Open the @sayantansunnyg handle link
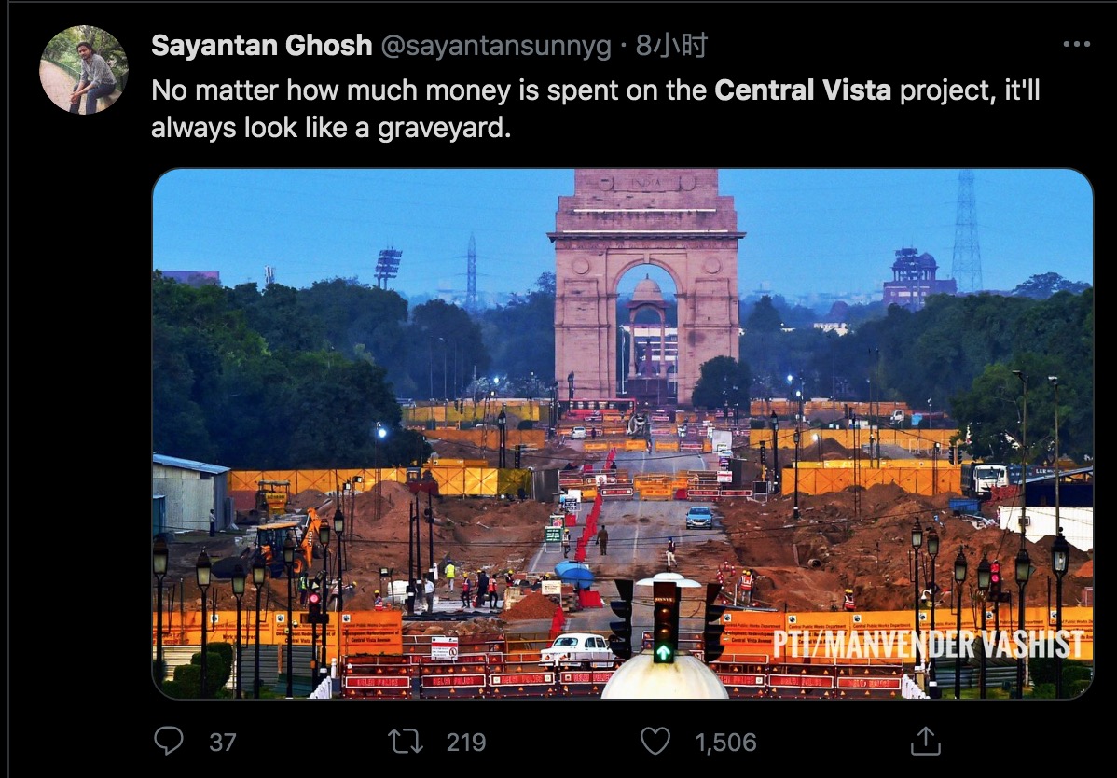The height and width of the screenshot is (778, 1117). [496, 47]
